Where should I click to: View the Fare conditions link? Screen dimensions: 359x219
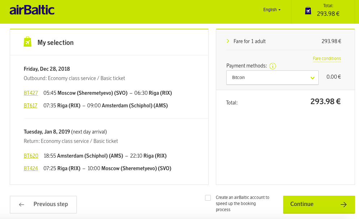[327, 59]
